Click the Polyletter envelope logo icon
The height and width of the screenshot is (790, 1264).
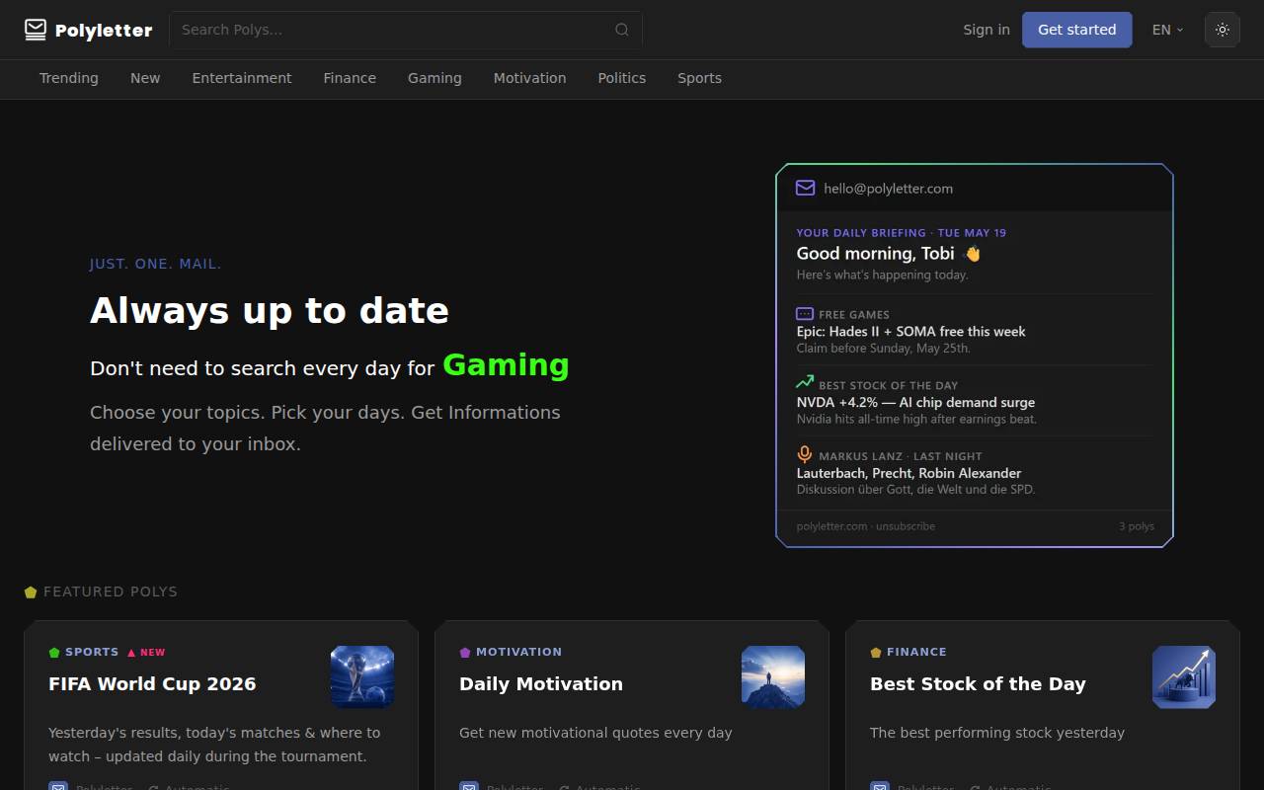[36, 30]
